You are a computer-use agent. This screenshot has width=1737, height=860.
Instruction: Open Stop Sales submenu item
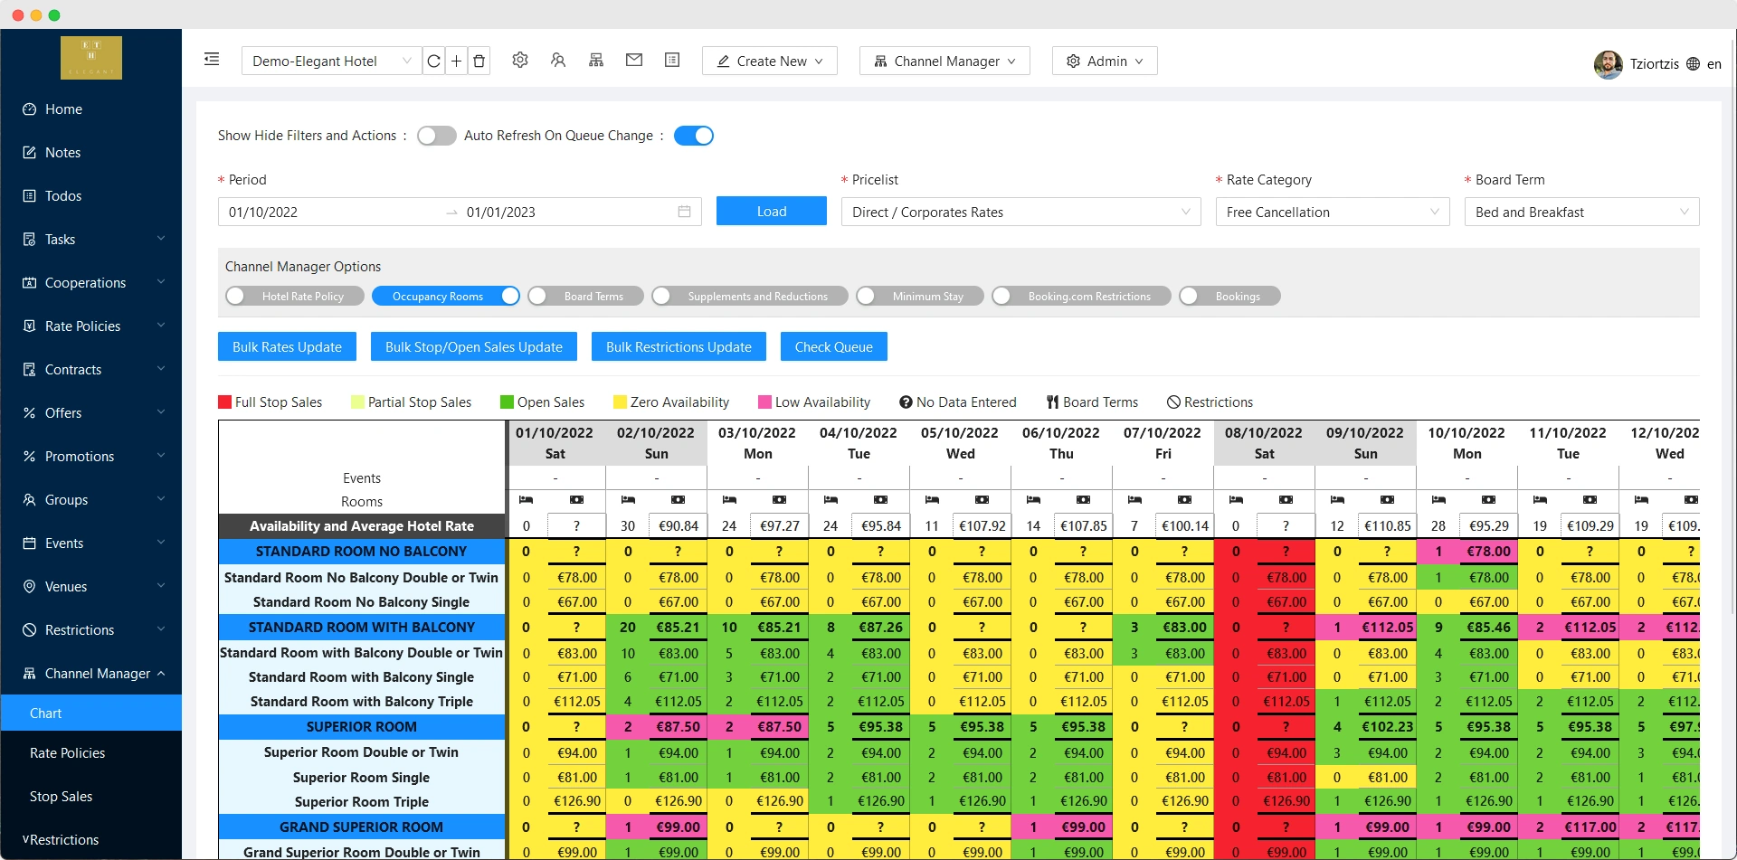coord(91,796)
